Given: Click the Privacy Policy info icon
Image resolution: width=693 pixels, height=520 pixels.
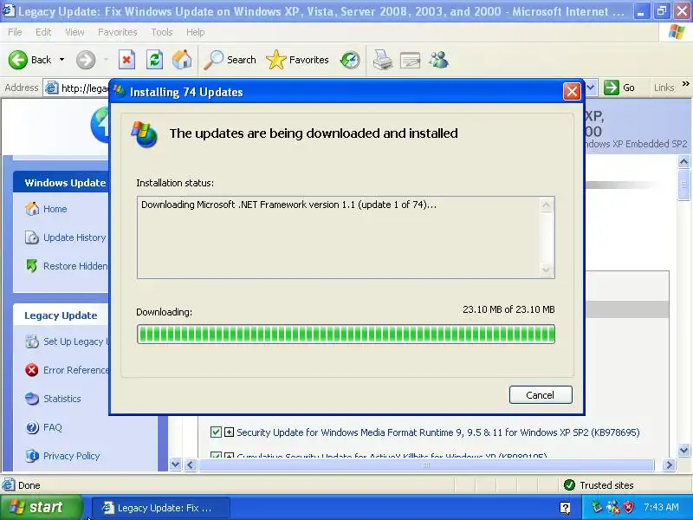Looking at the screenshot, I should (32, 456).
